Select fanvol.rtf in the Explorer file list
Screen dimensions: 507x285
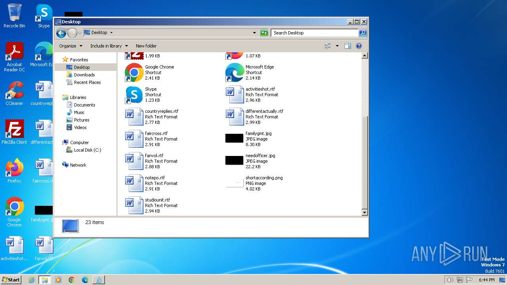point(151,161)
